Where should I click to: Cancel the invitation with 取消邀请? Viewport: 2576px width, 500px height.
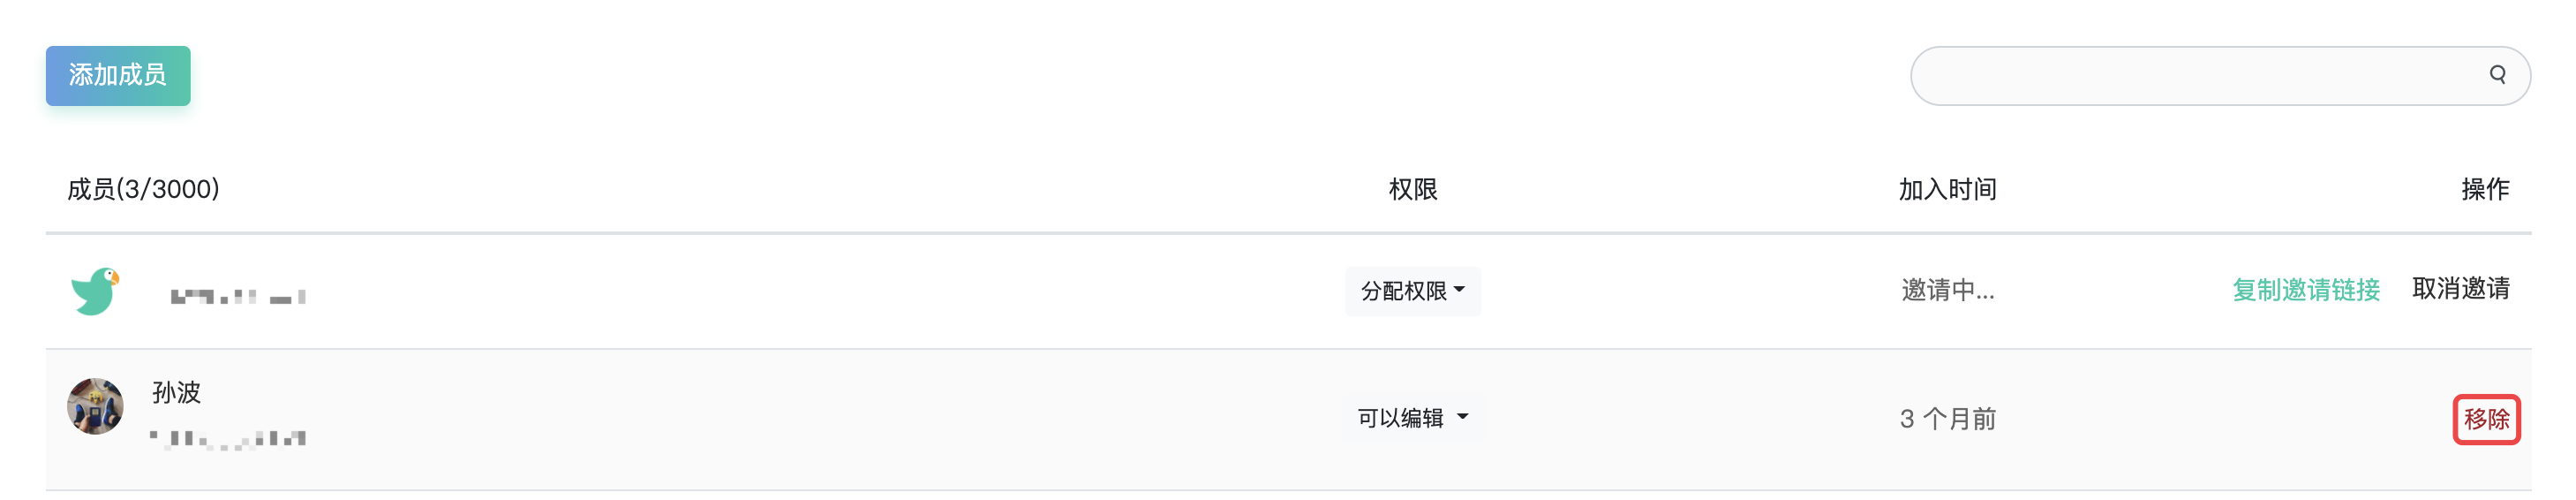(2461, 289)
